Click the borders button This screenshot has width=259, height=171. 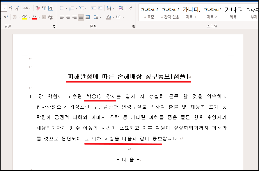[x=118, y=17]
